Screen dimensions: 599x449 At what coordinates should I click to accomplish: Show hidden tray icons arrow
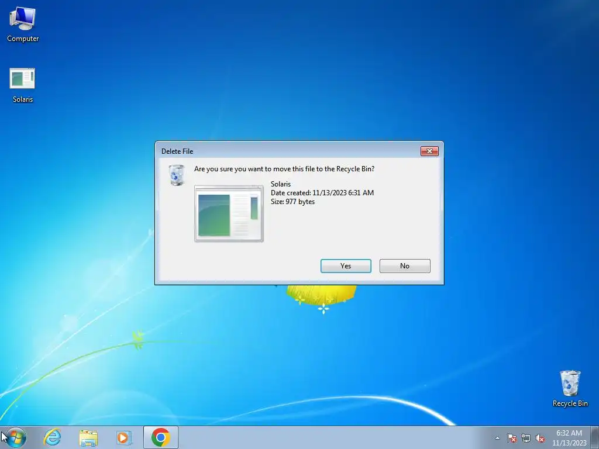pos(497,438)
